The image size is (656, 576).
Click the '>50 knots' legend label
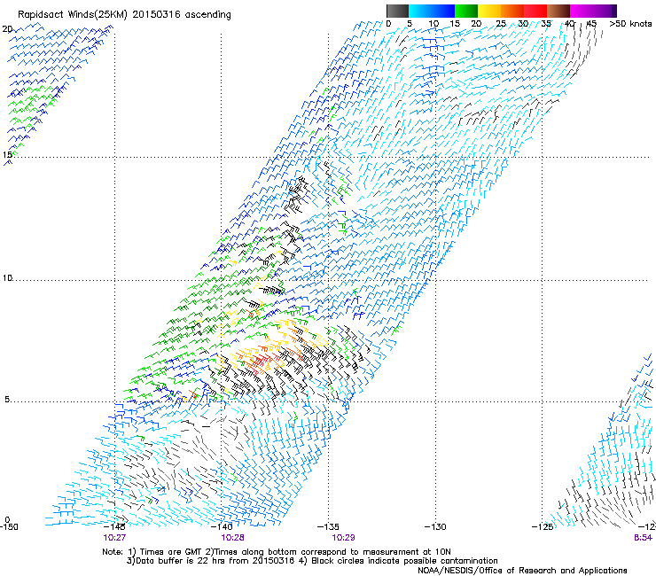pyautogui.click(x=630, y=24)
